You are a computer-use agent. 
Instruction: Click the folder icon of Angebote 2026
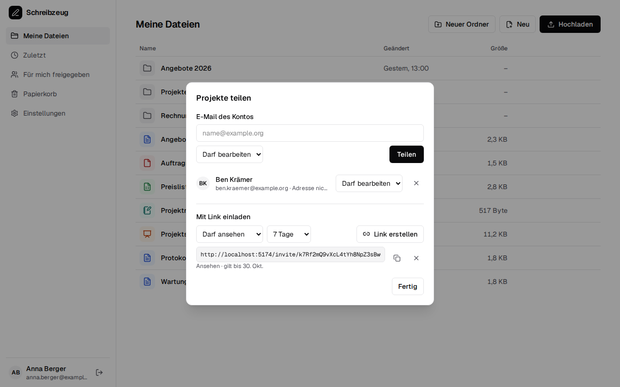click(x=147, y=68)
